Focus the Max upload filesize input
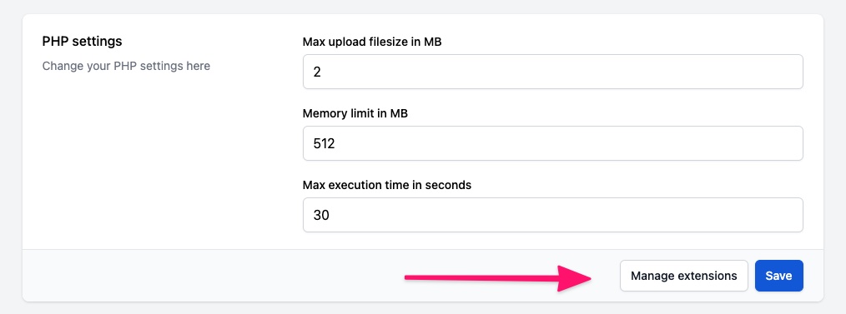This screenshot has width=846, height=314. 553,72
